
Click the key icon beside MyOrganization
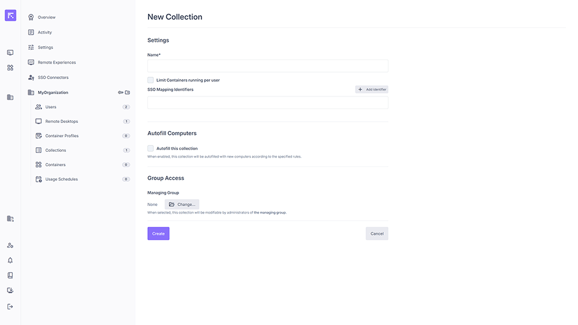pyautogui.click(x=120, y=92)
